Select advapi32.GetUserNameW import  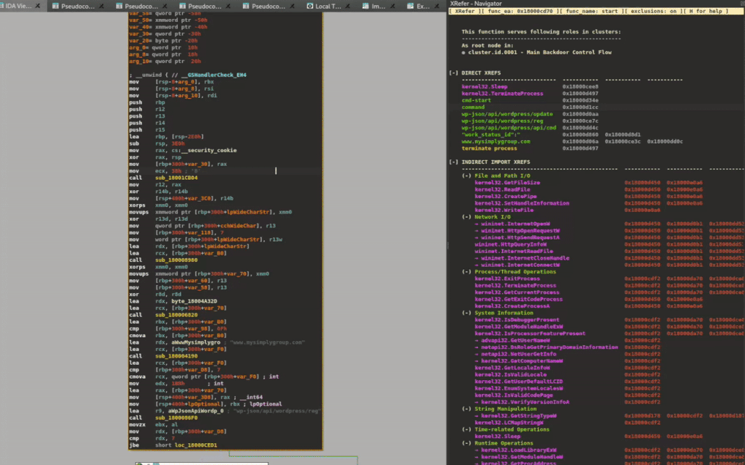(515, 340)
